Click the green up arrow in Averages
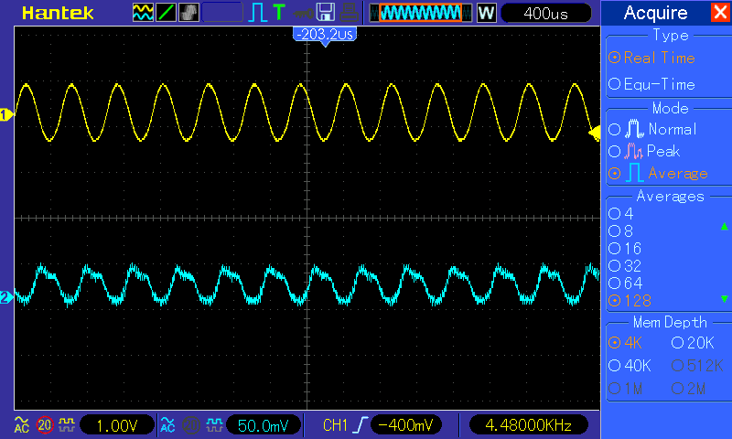 tap(724, 226)
